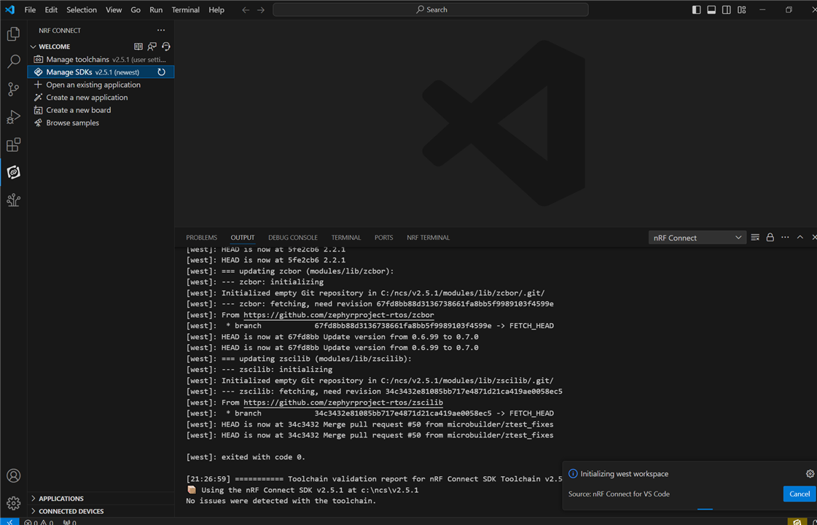Open the zephyrproject-rtos/zscilib GitHub link

pos(343,402)
